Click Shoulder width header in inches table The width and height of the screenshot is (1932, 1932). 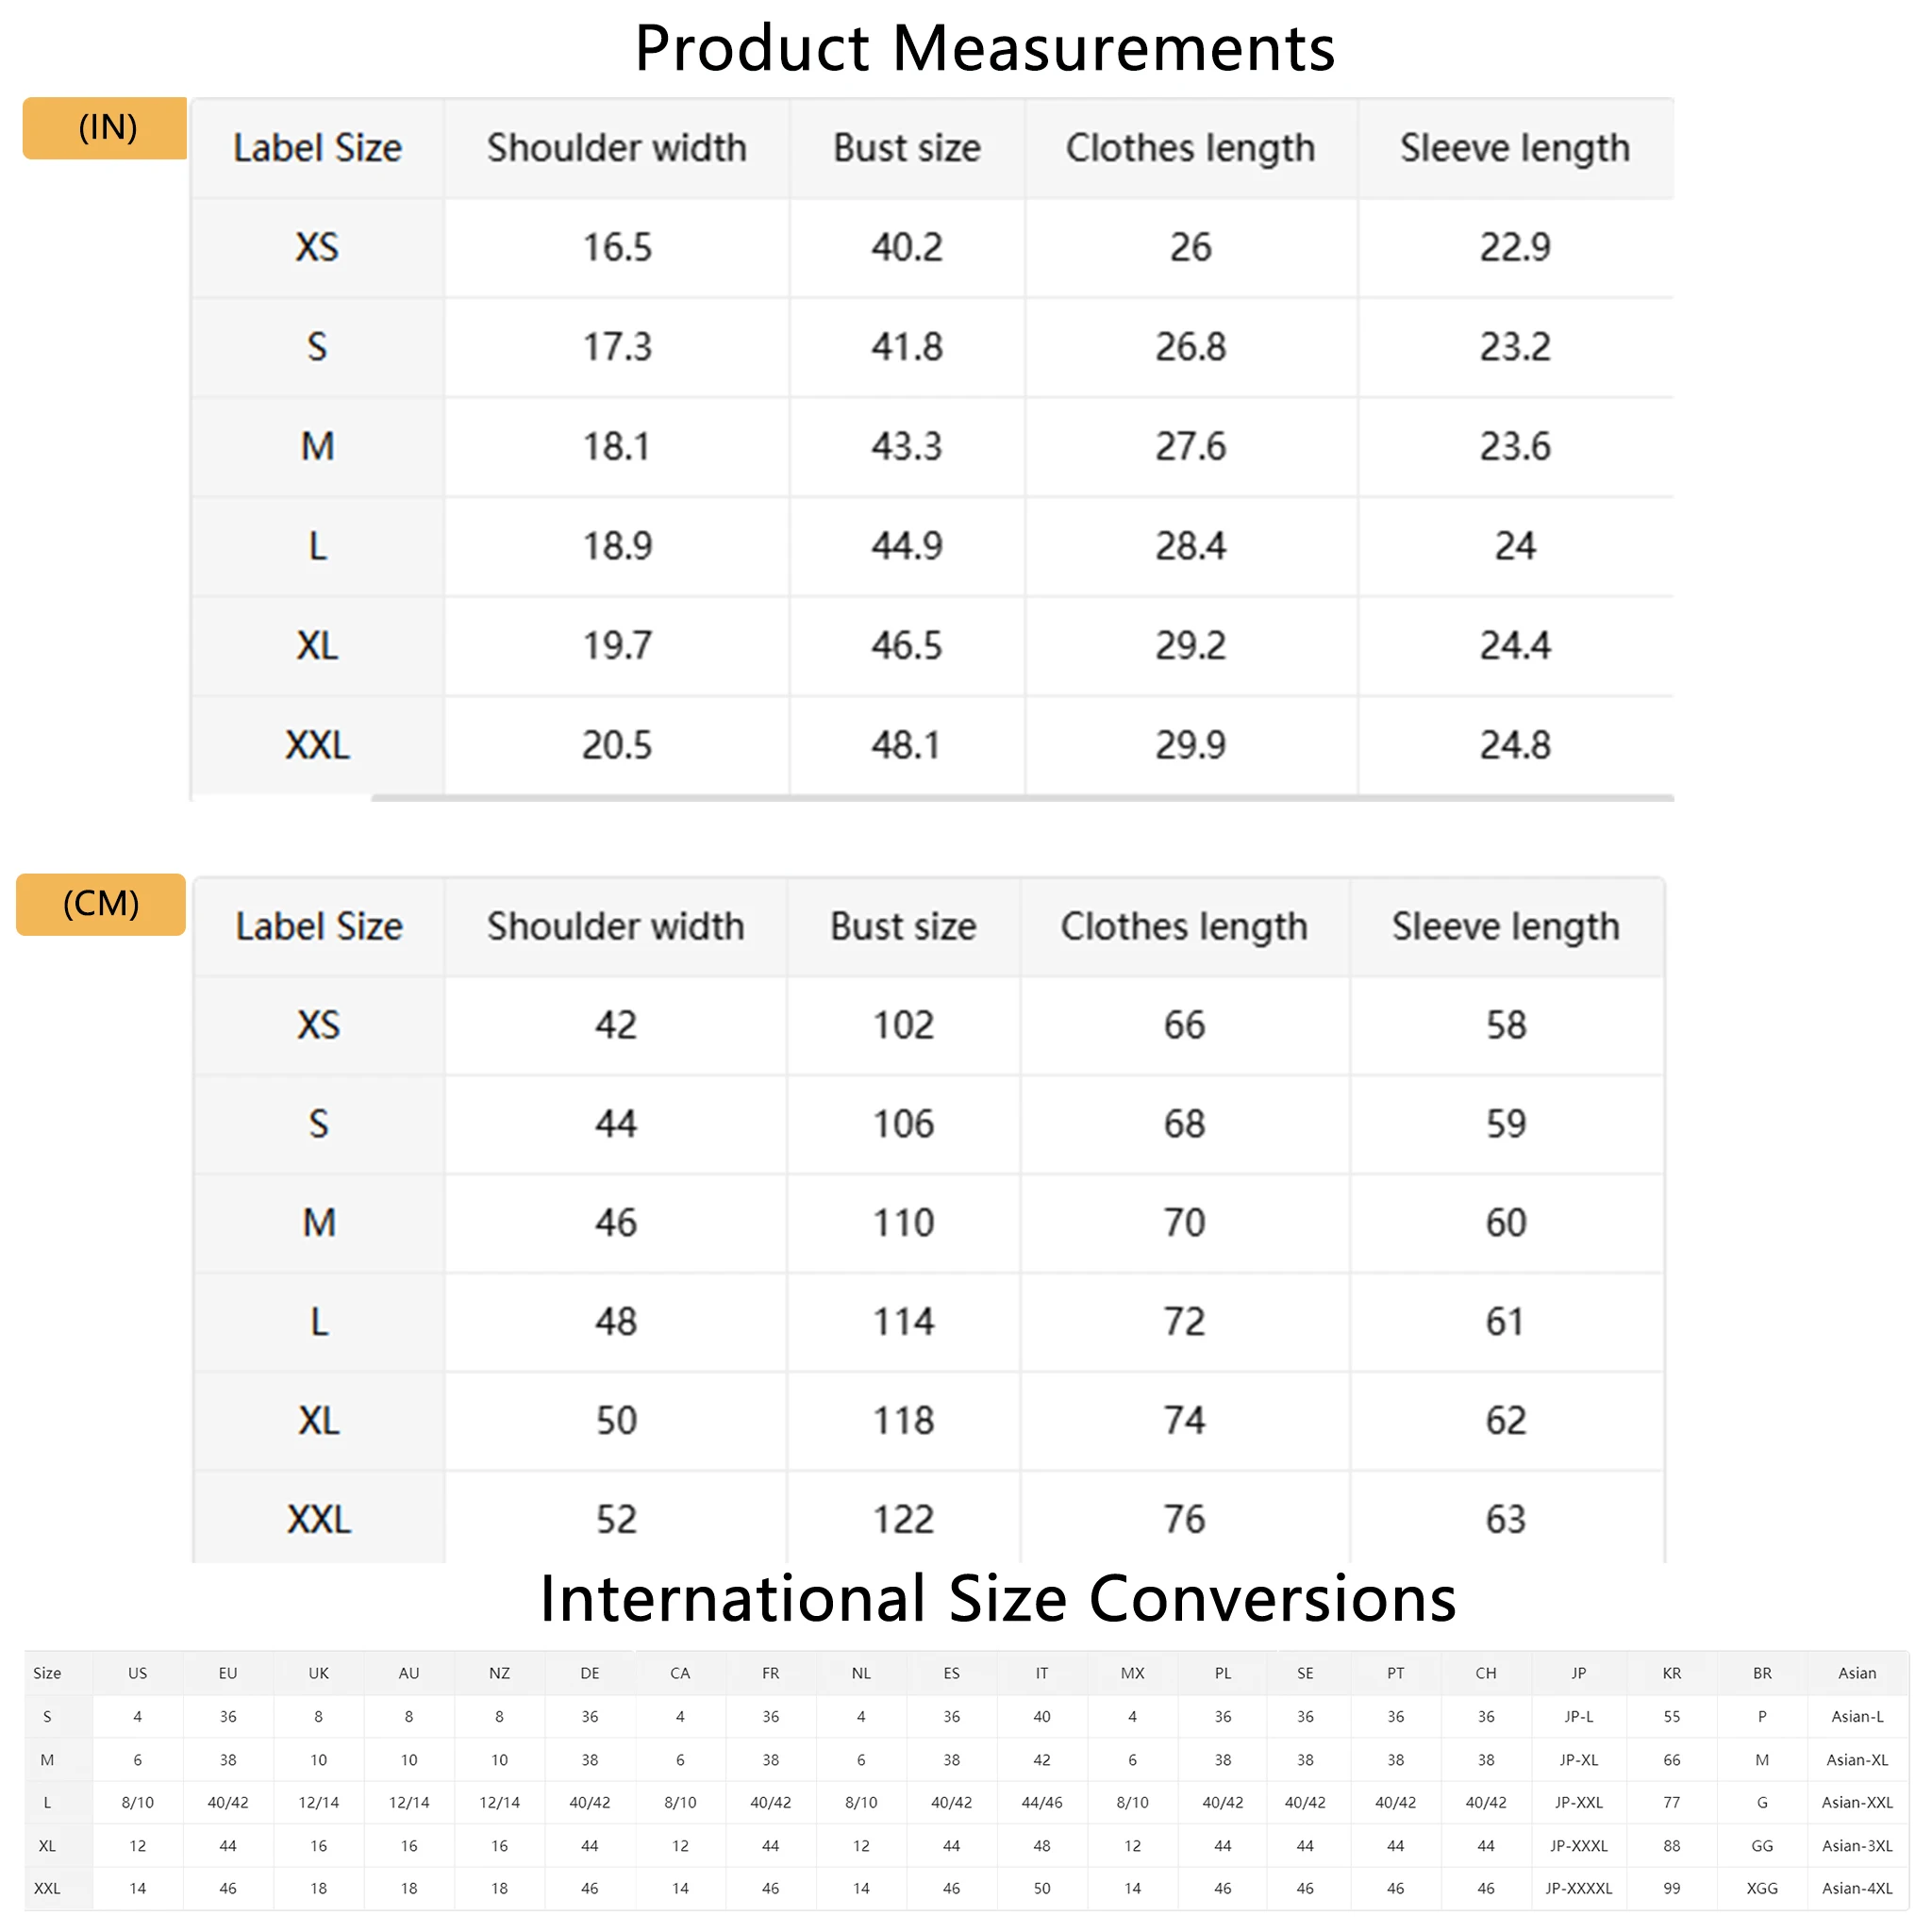[616, 148]
